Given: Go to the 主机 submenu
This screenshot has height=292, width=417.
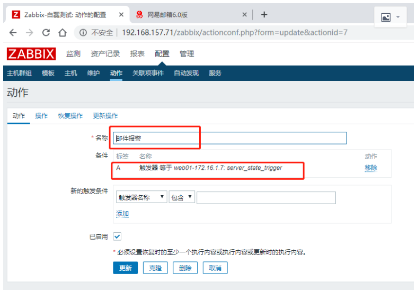Looking at the screenshot, I should tap(71, 73).
